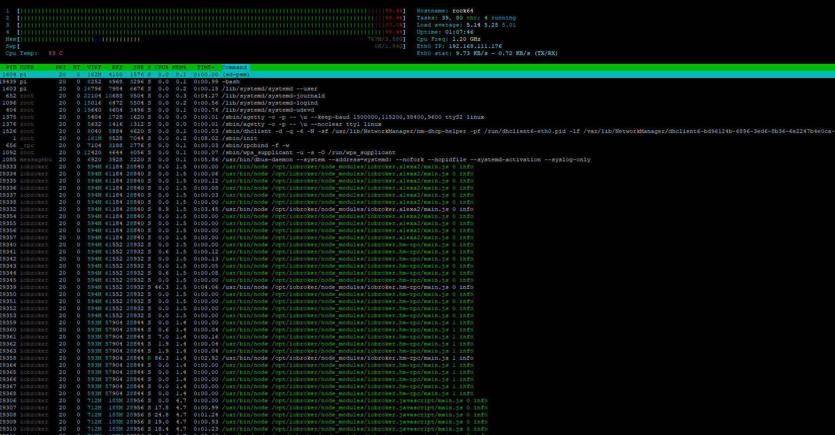Click the Mem meter showing 767M/3.88G
This screenshot has width=835, height=435.
tap(206, 39)
